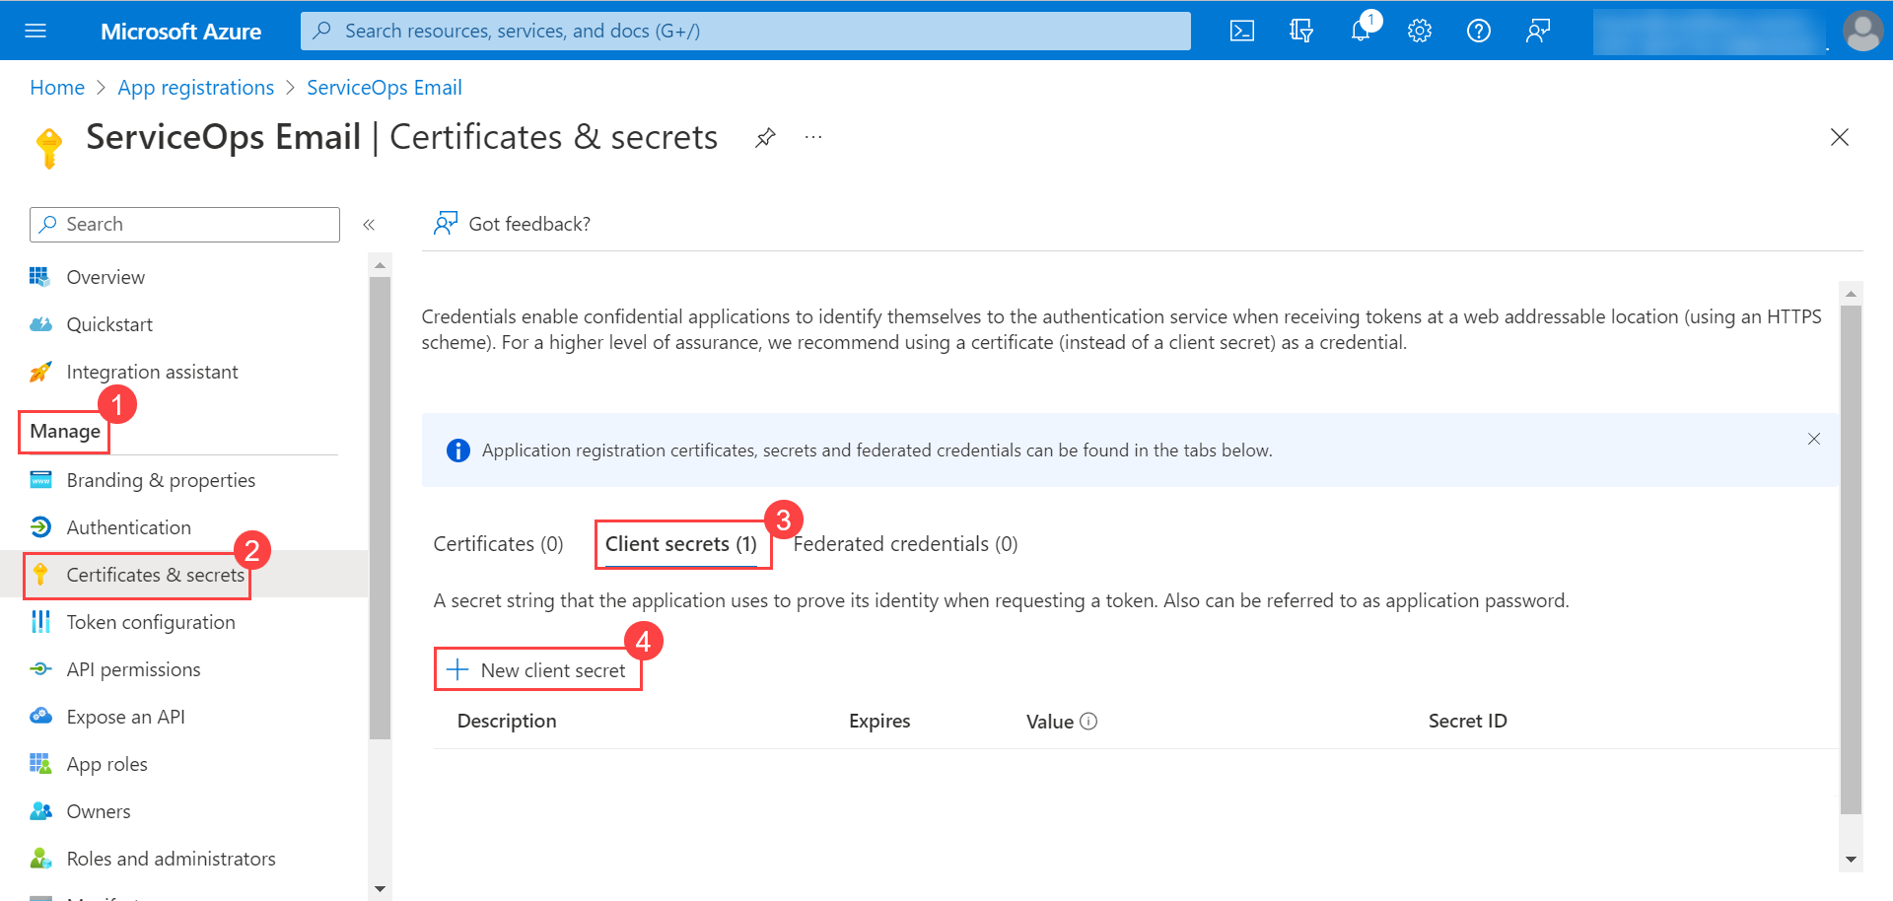
Task: Open the notifications bell
Action: [x=1361, y=31]
